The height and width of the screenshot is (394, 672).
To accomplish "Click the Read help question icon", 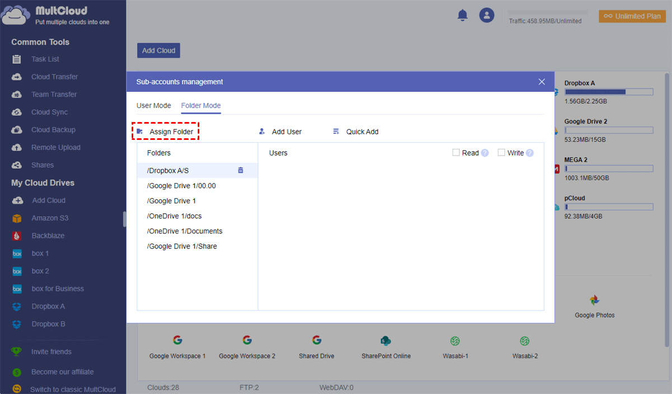I will coord(485,153).
